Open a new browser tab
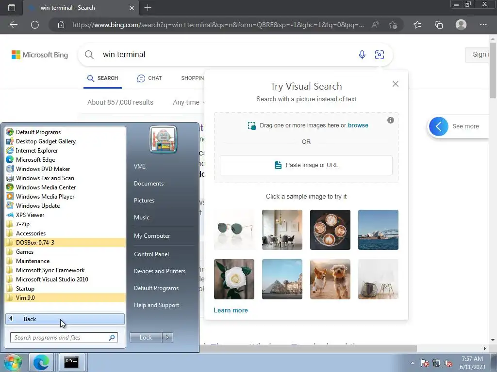 pyautogui.click(x=148, y=8)
